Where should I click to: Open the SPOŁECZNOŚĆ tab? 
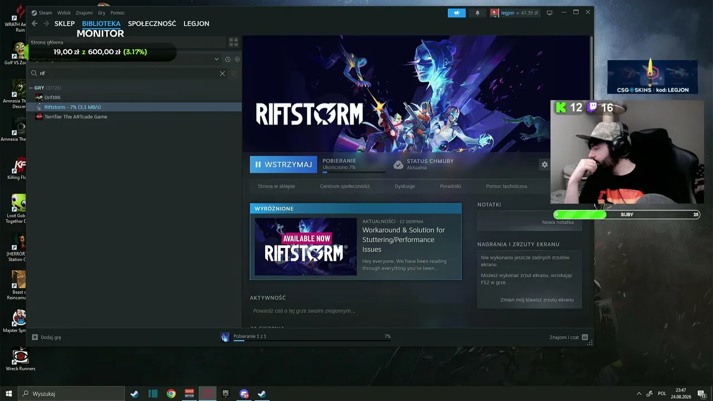point(152,23)
